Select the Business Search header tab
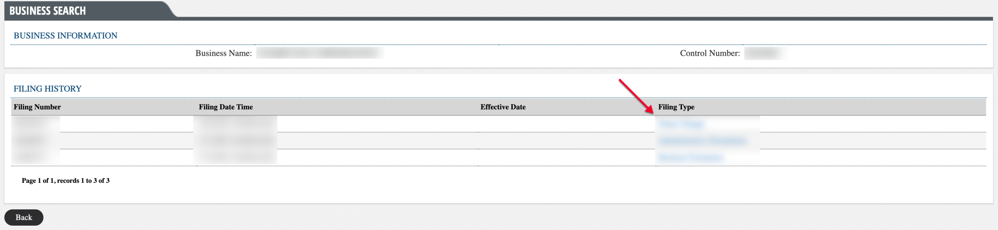This screenshot has width=998, height=230. [48, 11]
